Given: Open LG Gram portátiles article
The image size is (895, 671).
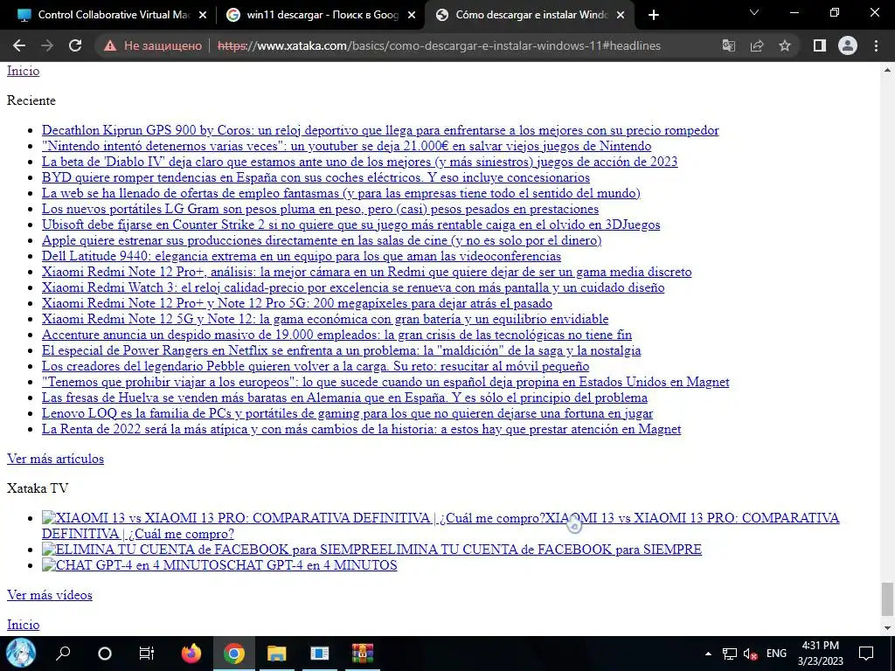Looking at the screenshot, I should 320,209.
